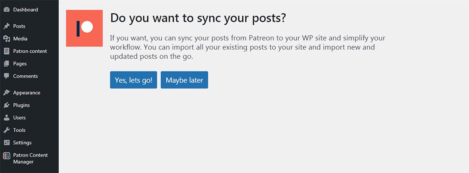Open Patron Content Manager menu label
Viewport: 469px width, 173px height.
30,158
